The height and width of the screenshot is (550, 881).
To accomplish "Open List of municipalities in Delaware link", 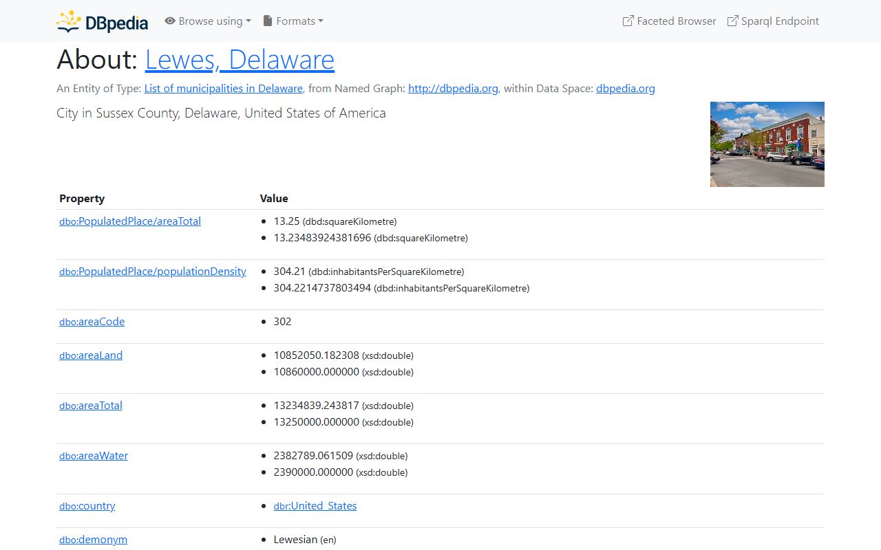I will point(223,89).
